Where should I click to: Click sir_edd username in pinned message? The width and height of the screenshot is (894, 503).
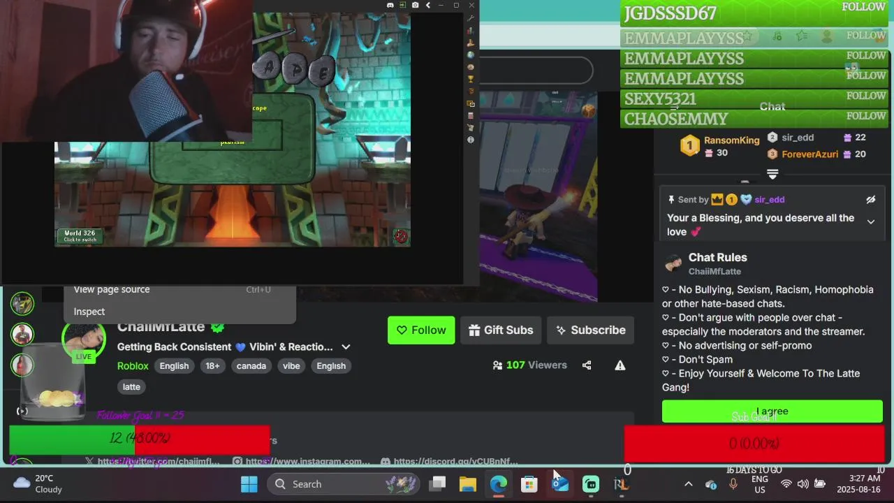coord(769,200)
